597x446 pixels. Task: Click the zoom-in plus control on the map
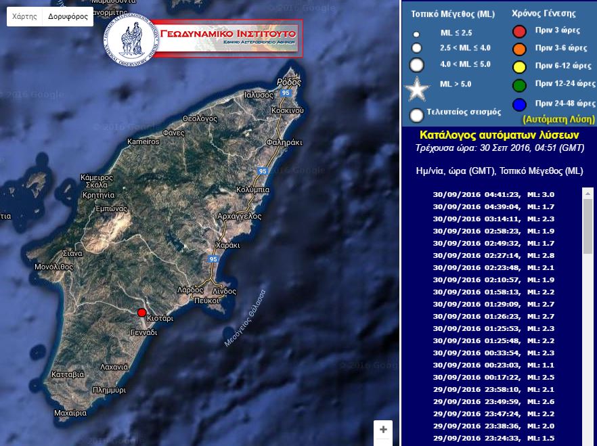(383, 430)
